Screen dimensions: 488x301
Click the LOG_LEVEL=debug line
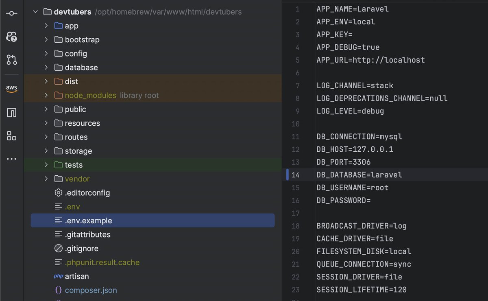coord(350,111)
